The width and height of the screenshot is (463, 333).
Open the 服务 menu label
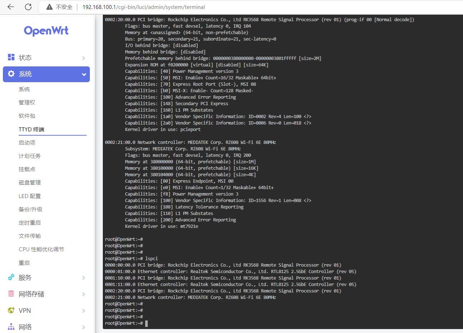coord(25,278)
